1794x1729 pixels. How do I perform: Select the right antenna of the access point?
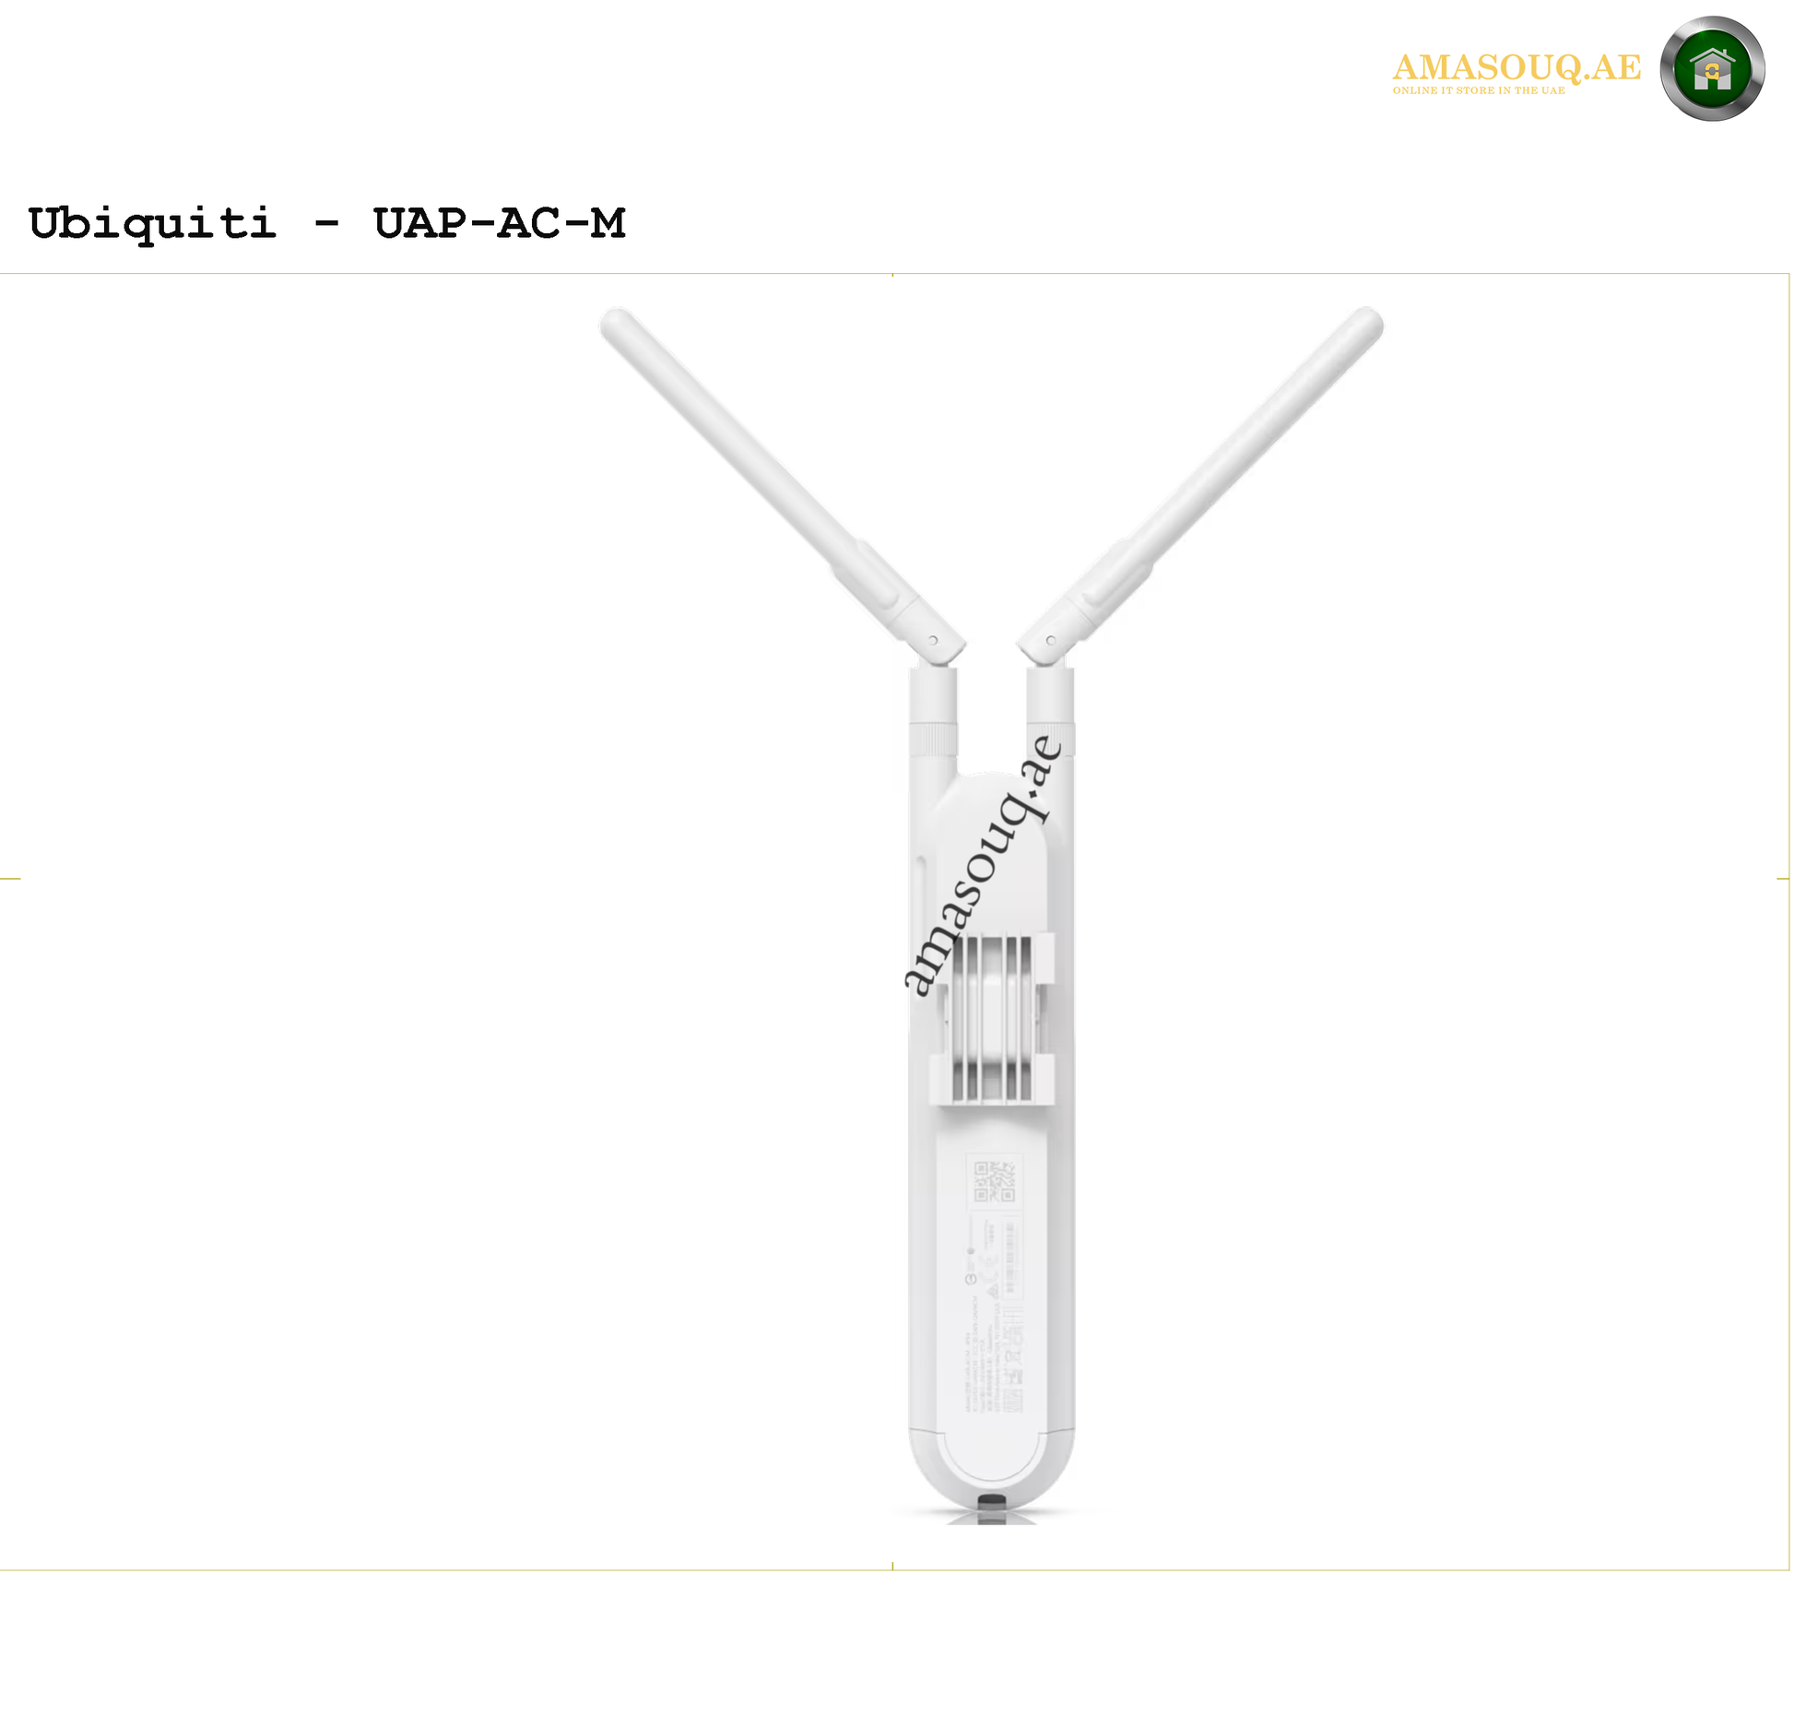point(1200,484)
